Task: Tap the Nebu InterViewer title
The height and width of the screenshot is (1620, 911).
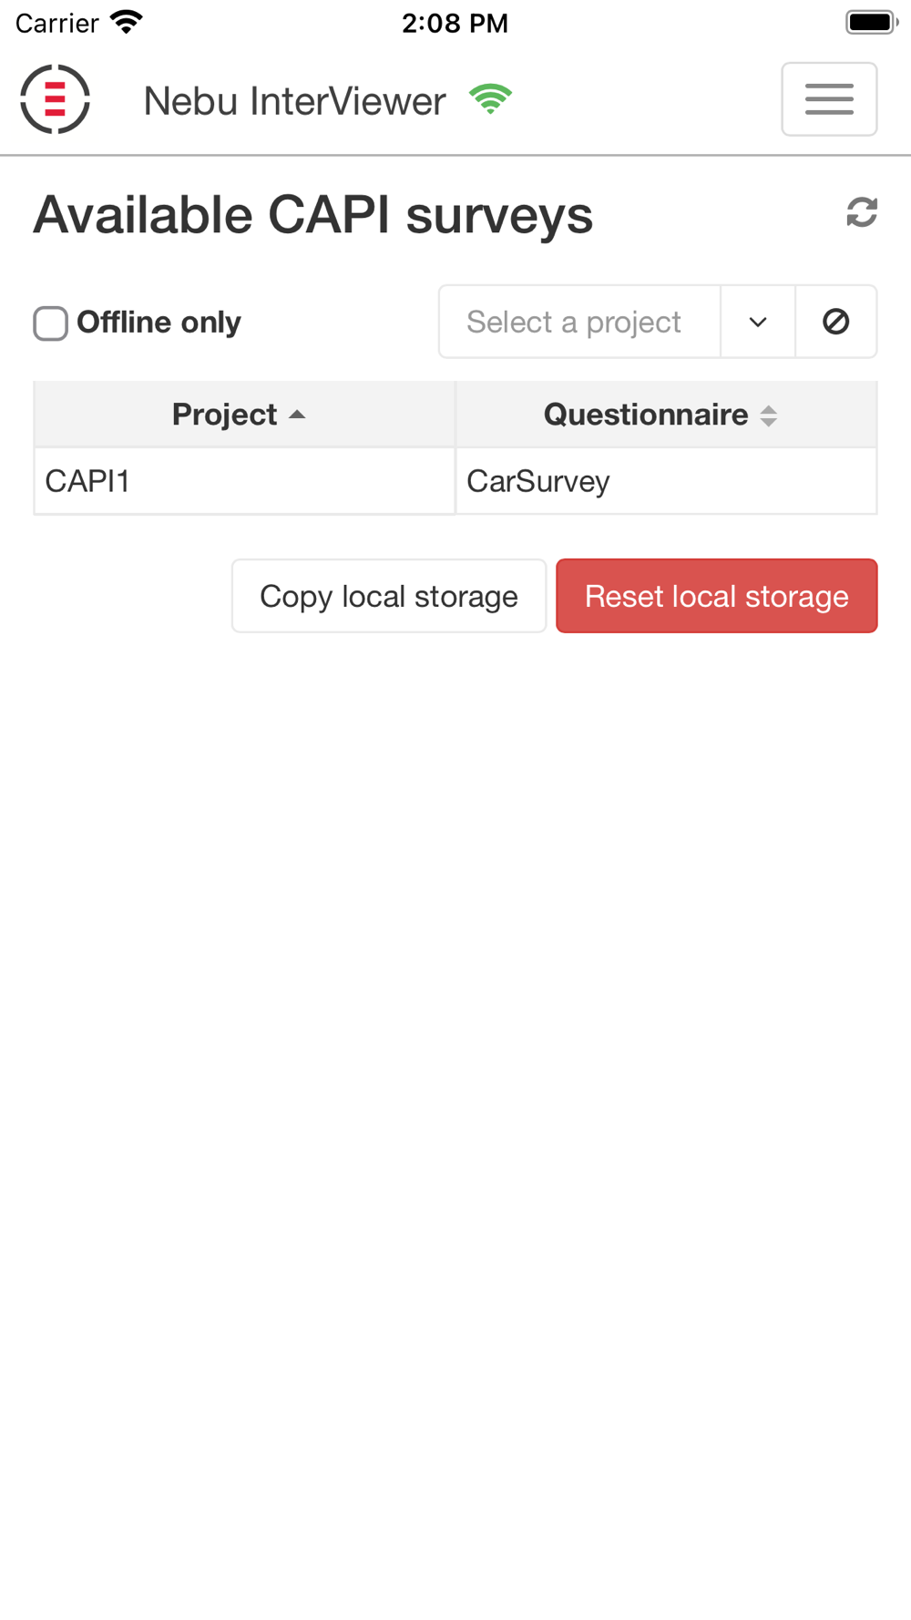Action: (294, 101)
